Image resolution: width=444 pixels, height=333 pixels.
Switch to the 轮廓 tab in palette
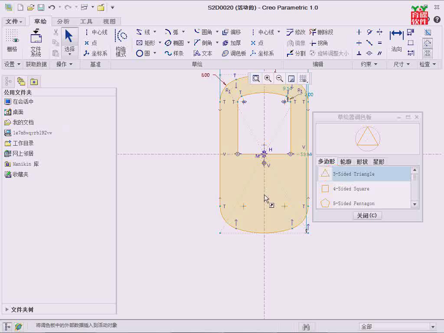coord(346,162)
